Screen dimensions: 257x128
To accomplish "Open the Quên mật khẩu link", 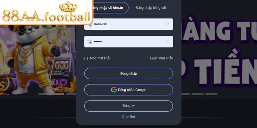I will click(x=162, y=58).
